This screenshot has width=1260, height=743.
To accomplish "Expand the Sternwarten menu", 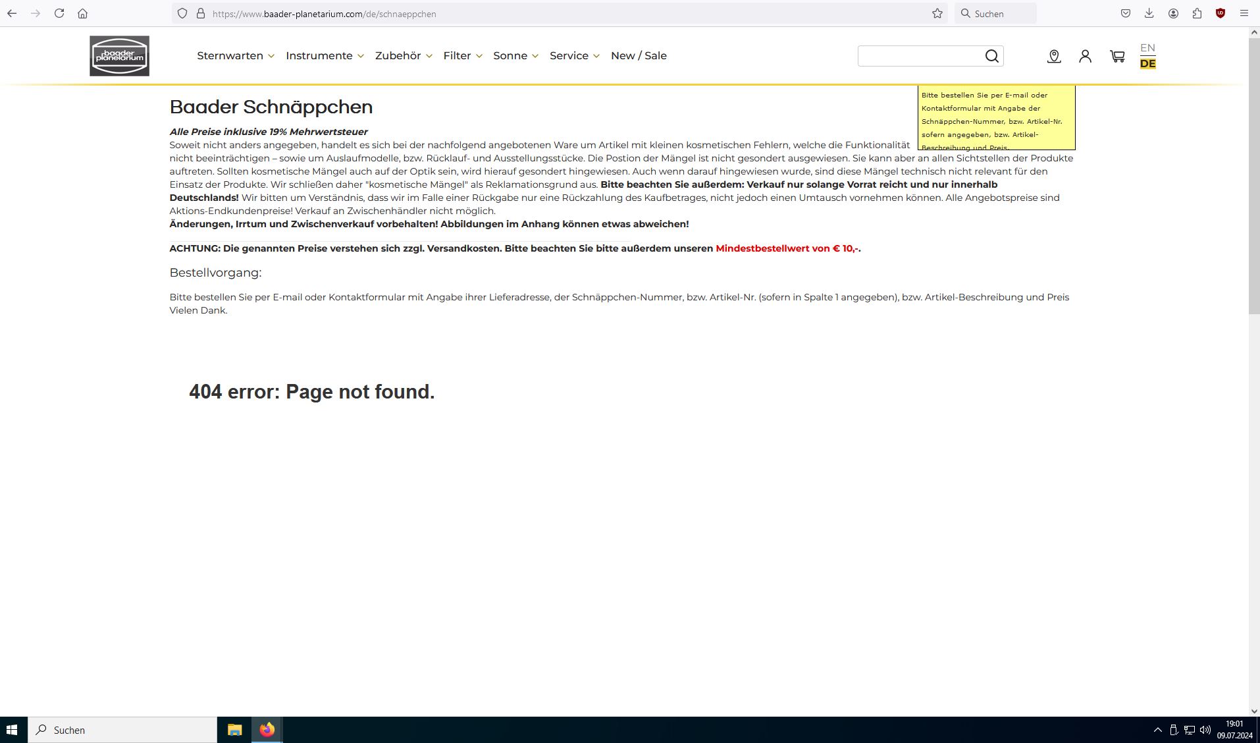I will (236, 56).
